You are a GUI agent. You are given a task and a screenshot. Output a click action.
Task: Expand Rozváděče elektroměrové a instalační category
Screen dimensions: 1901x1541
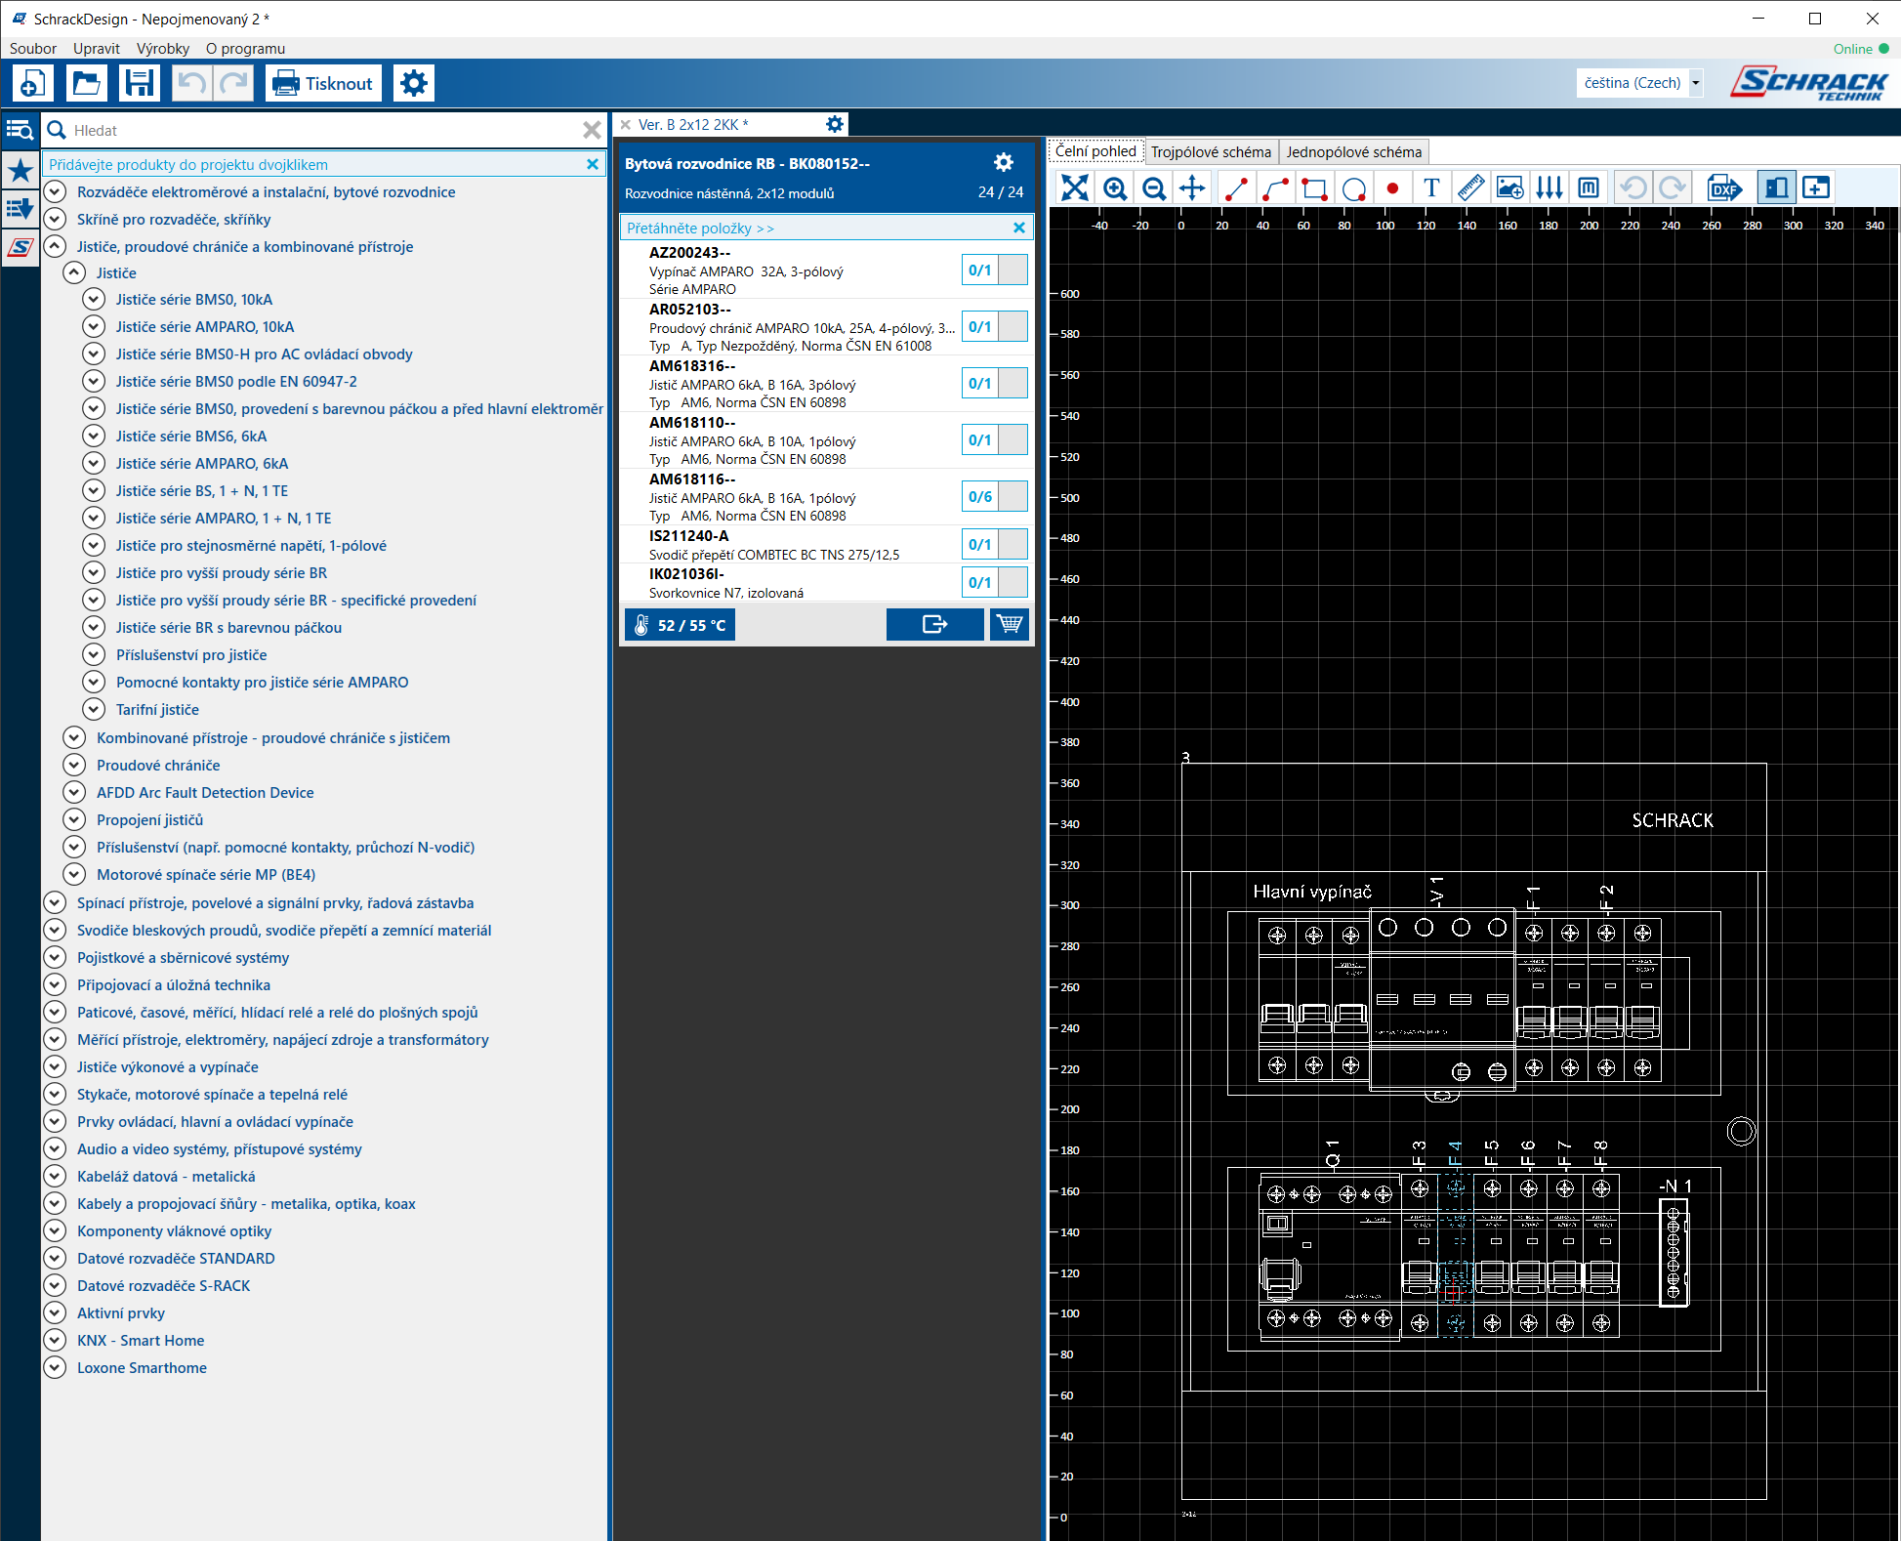pos(55,191)
